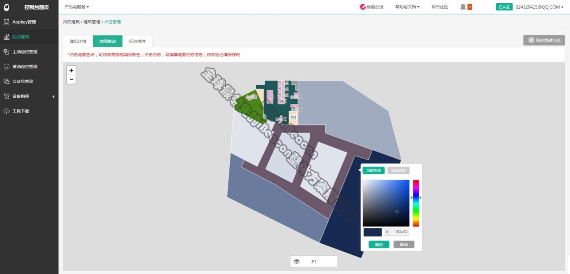This screenshot has width=570, height=274.
Task: Click 确定 to confirm color
Action: pos(379,245)
